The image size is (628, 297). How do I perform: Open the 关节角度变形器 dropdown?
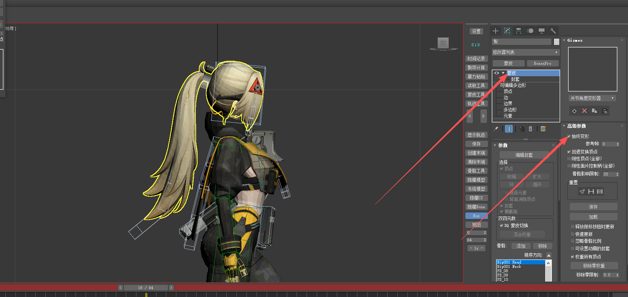click(x=592, y=98)
